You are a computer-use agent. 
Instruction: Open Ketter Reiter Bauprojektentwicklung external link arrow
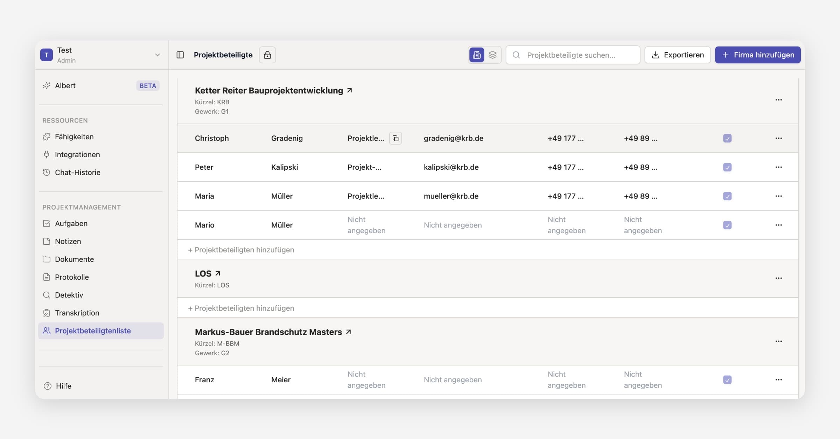[x=349, y=91]
